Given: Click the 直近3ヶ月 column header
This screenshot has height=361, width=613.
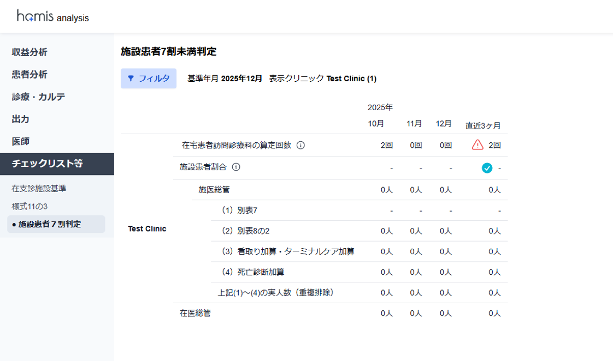Looking at the screenshot, I should (483, 126).
